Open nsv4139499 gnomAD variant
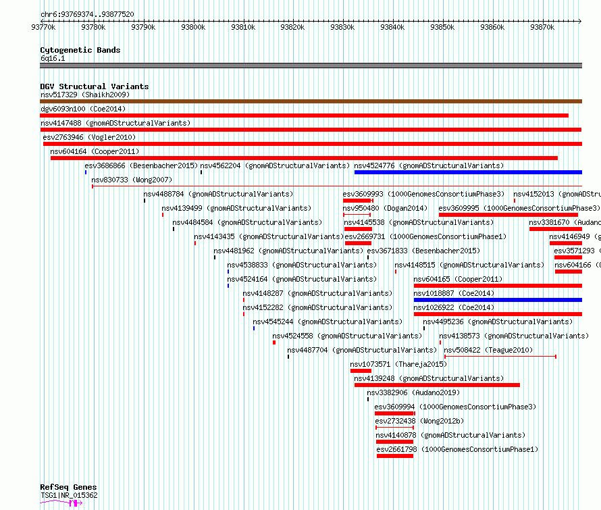 point(236,208)
